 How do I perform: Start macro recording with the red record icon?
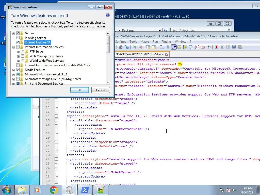216,47
